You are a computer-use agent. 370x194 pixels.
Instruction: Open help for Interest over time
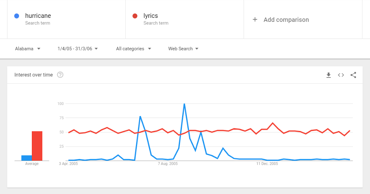(60, 75)
